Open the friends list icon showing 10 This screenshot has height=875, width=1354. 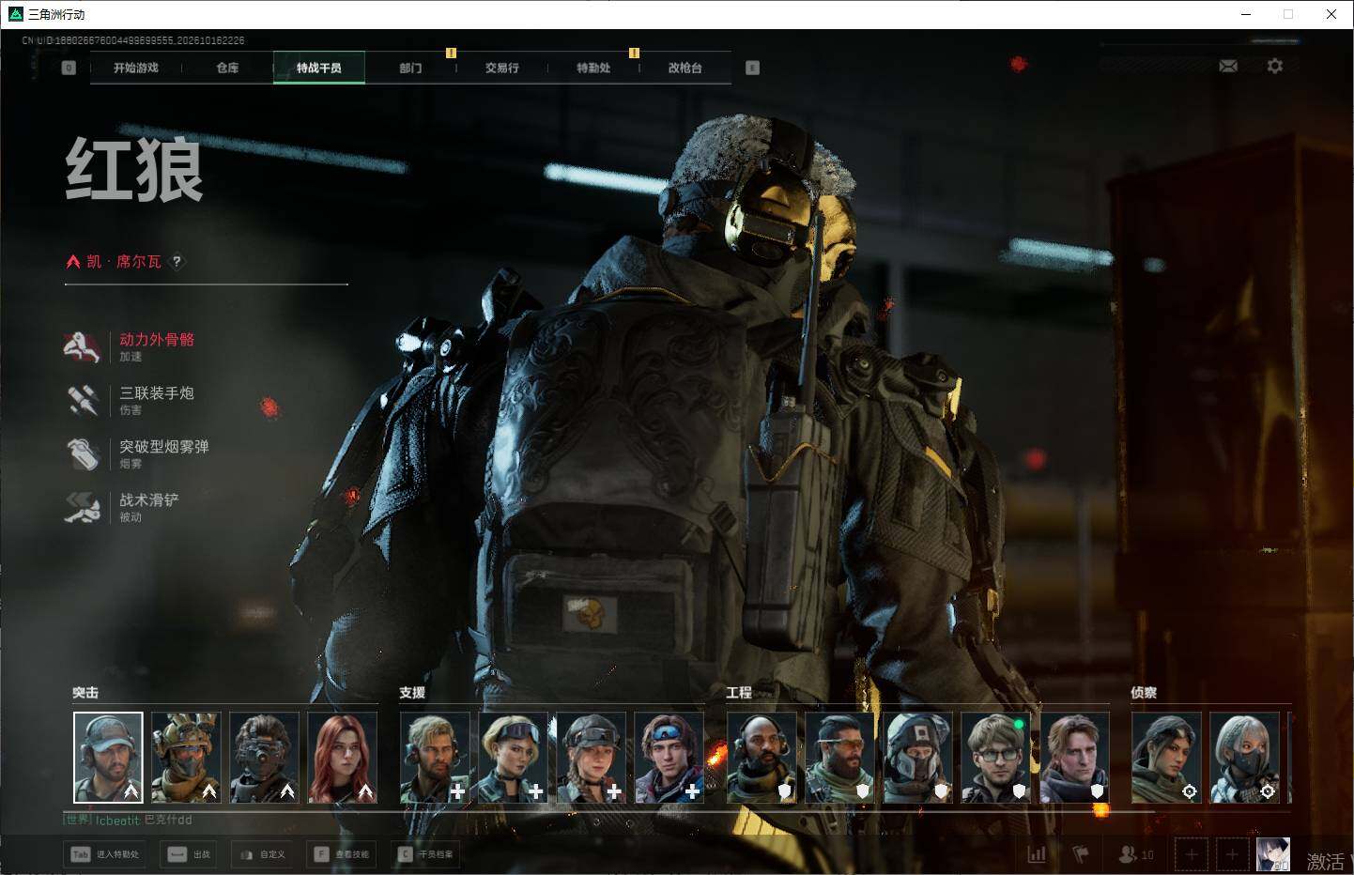pyautogui.click(x=1136, y=854)
